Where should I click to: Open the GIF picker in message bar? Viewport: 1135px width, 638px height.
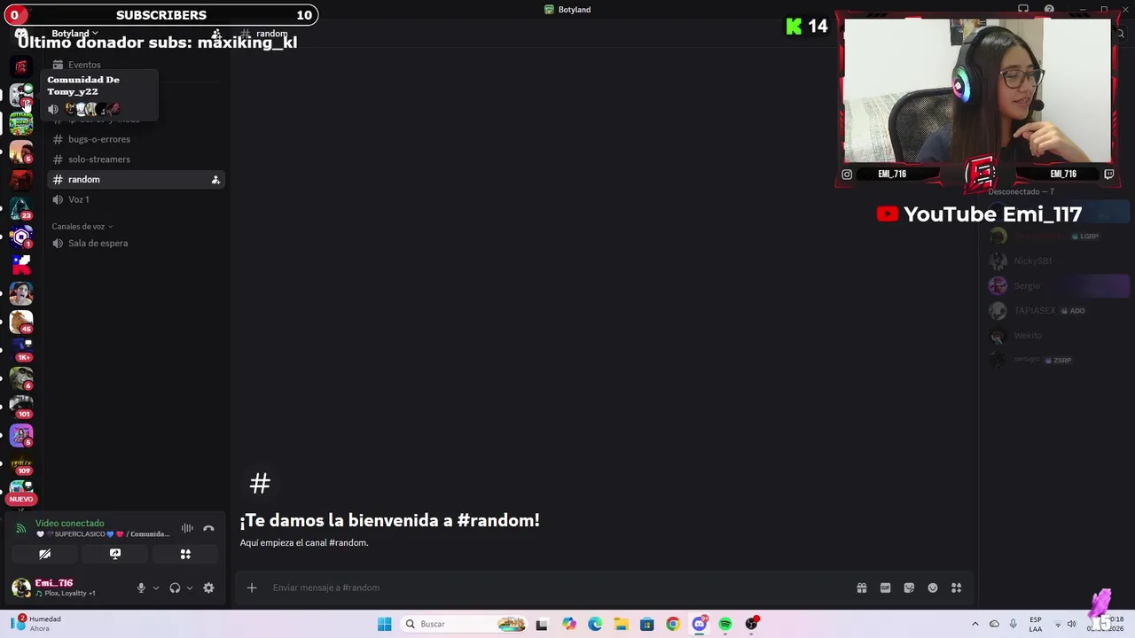(x=885, y=587)
